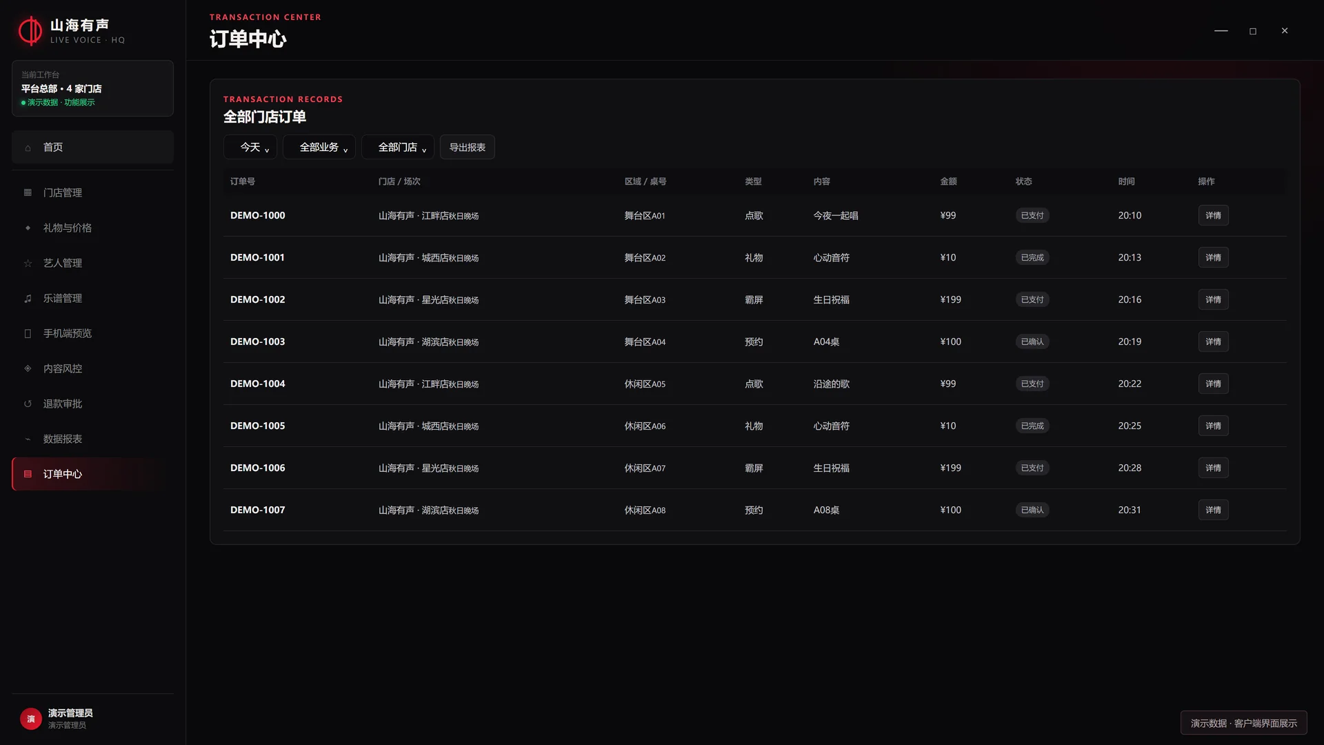Click the shield icon beside 内容风控
This screenshot has width=1324, height=745.
28,368
